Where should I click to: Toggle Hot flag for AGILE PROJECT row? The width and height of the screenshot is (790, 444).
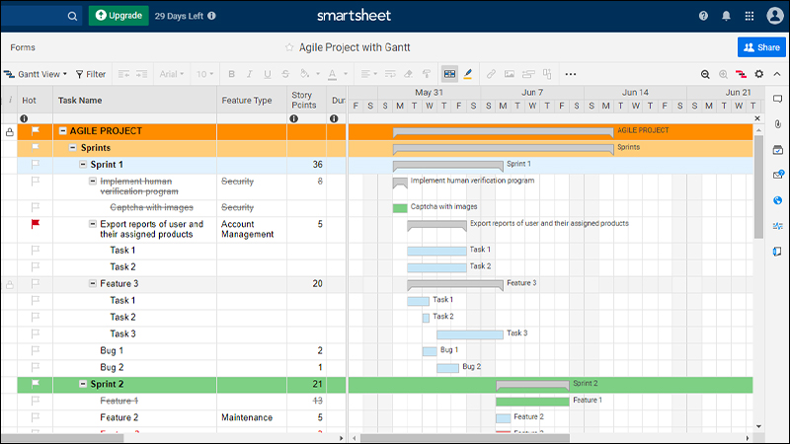[36, 131]
